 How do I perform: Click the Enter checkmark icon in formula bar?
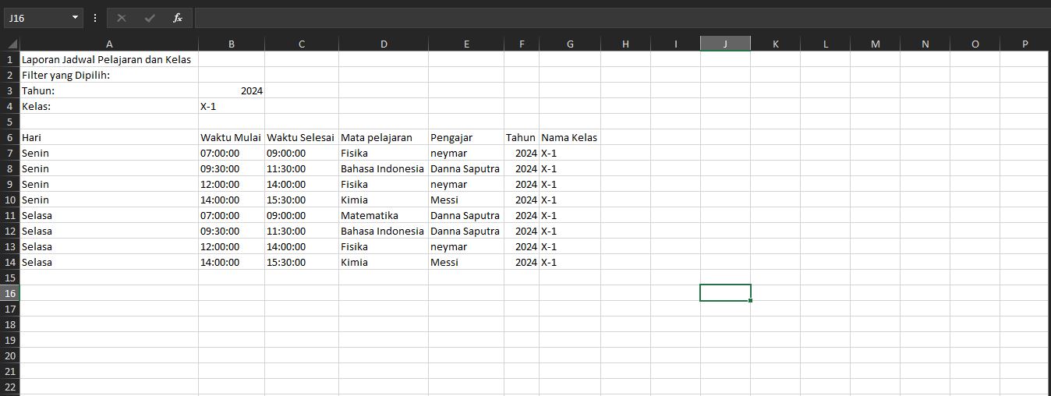(x=150, y=18)
